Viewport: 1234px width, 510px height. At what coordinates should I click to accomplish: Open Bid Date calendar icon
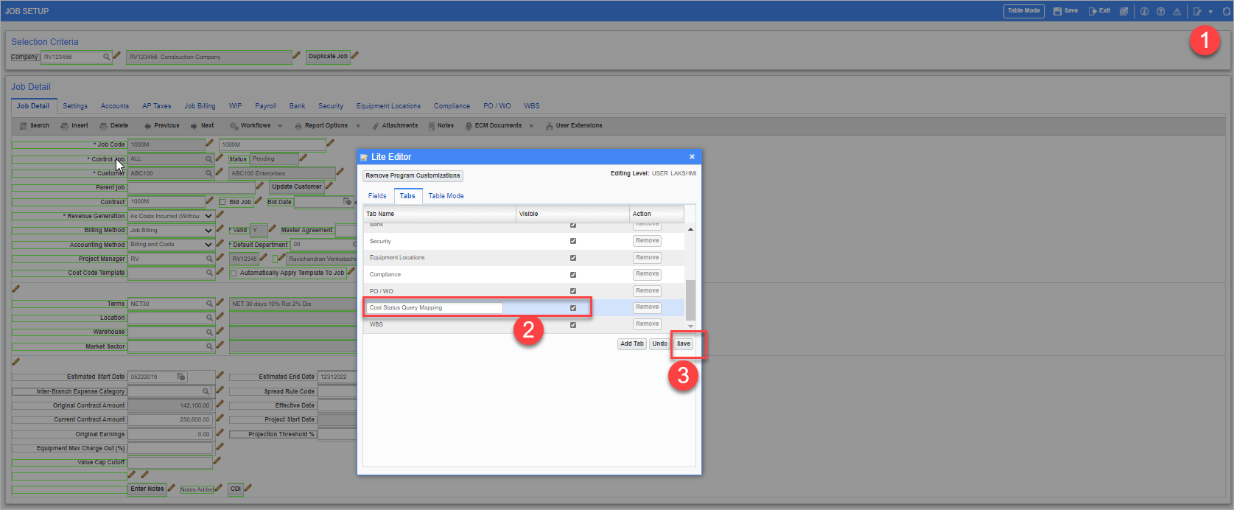click(347, 201)
